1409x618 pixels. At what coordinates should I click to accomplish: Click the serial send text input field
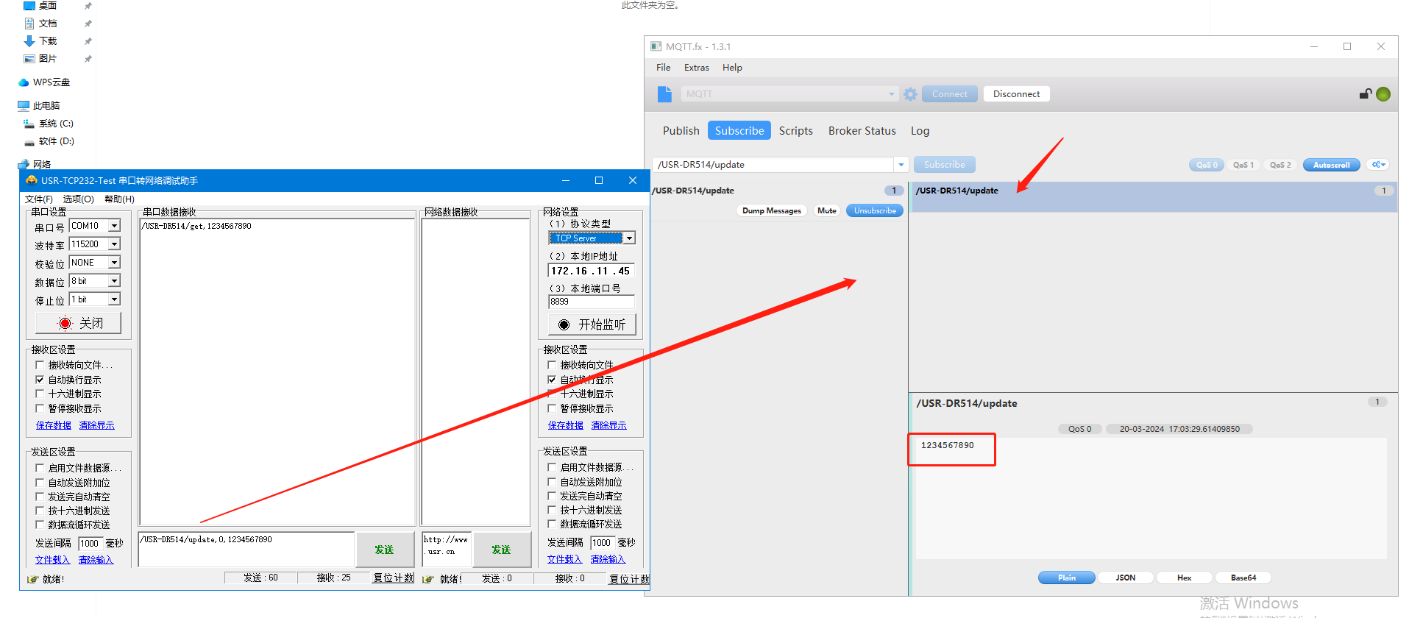point(246,549)
